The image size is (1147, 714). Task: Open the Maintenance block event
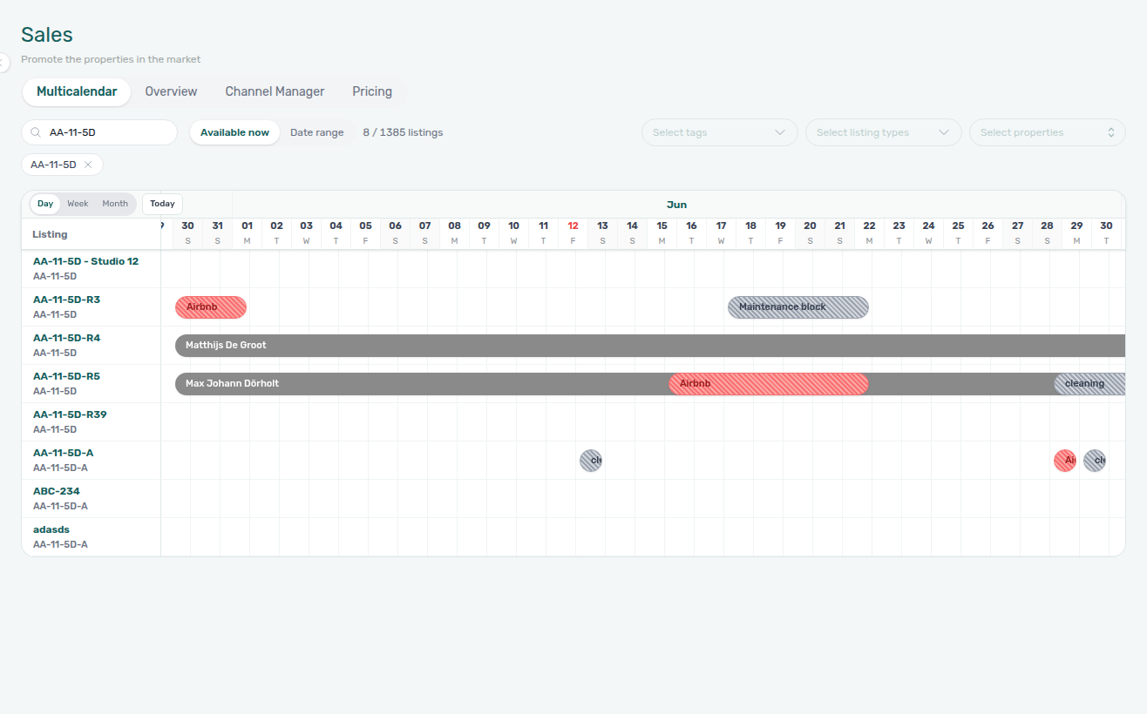798,307
